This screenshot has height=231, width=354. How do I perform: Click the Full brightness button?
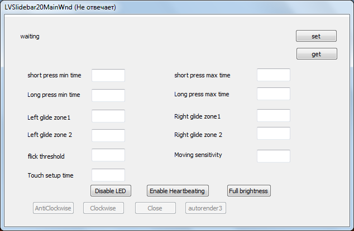(x=248, y=191)
